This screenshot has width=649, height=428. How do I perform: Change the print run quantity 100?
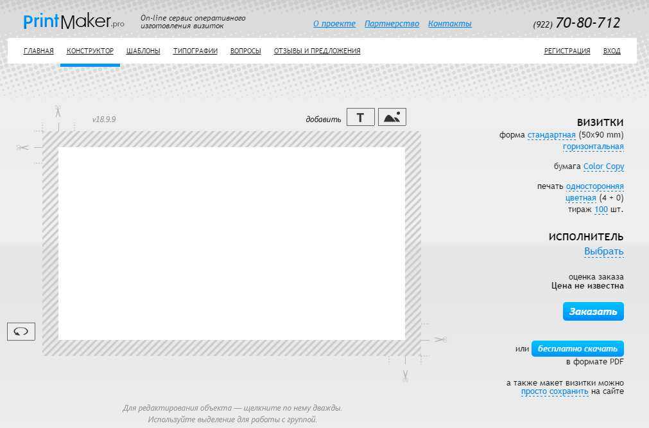click(601, 210)
